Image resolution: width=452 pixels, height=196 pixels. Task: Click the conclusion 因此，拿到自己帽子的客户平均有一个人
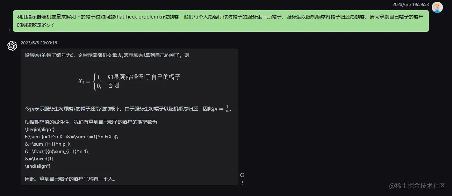pyautogui.click(x=70, y=179)
